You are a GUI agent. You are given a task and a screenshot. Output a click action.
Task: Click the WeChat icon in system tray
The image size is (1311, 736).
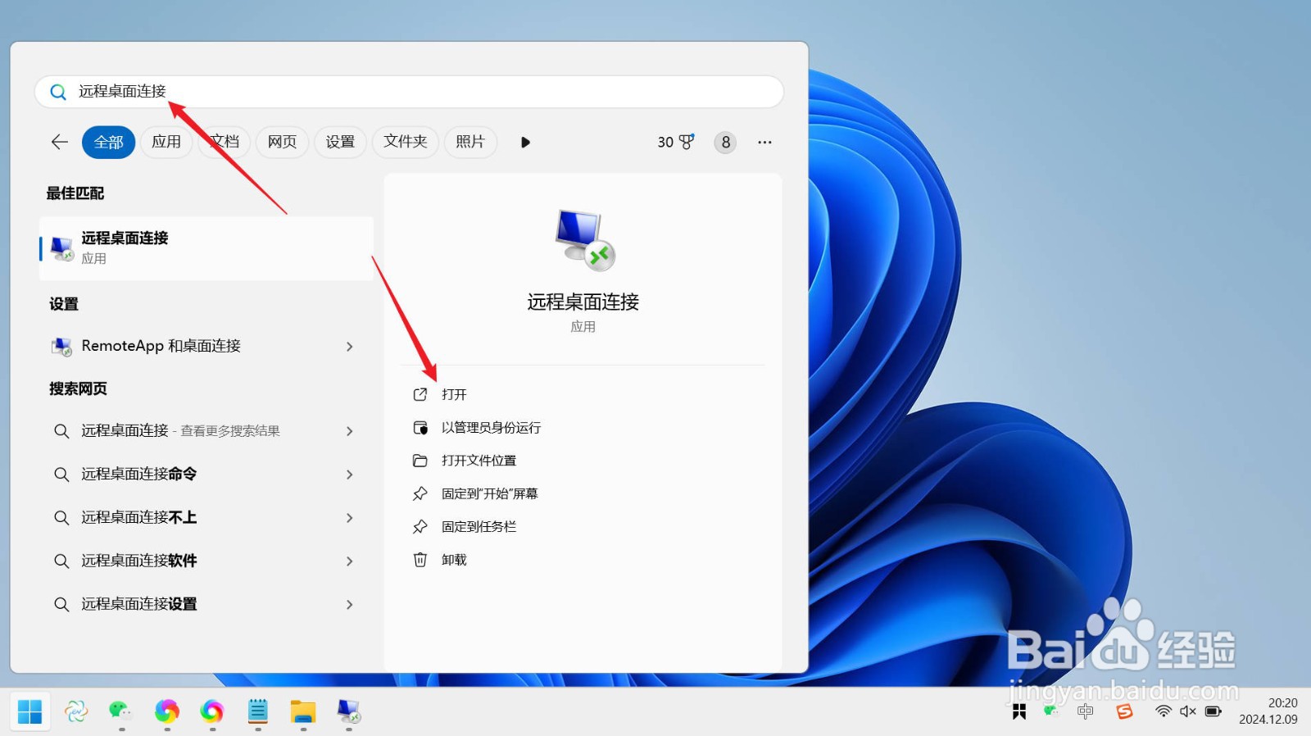[1051, 711]
